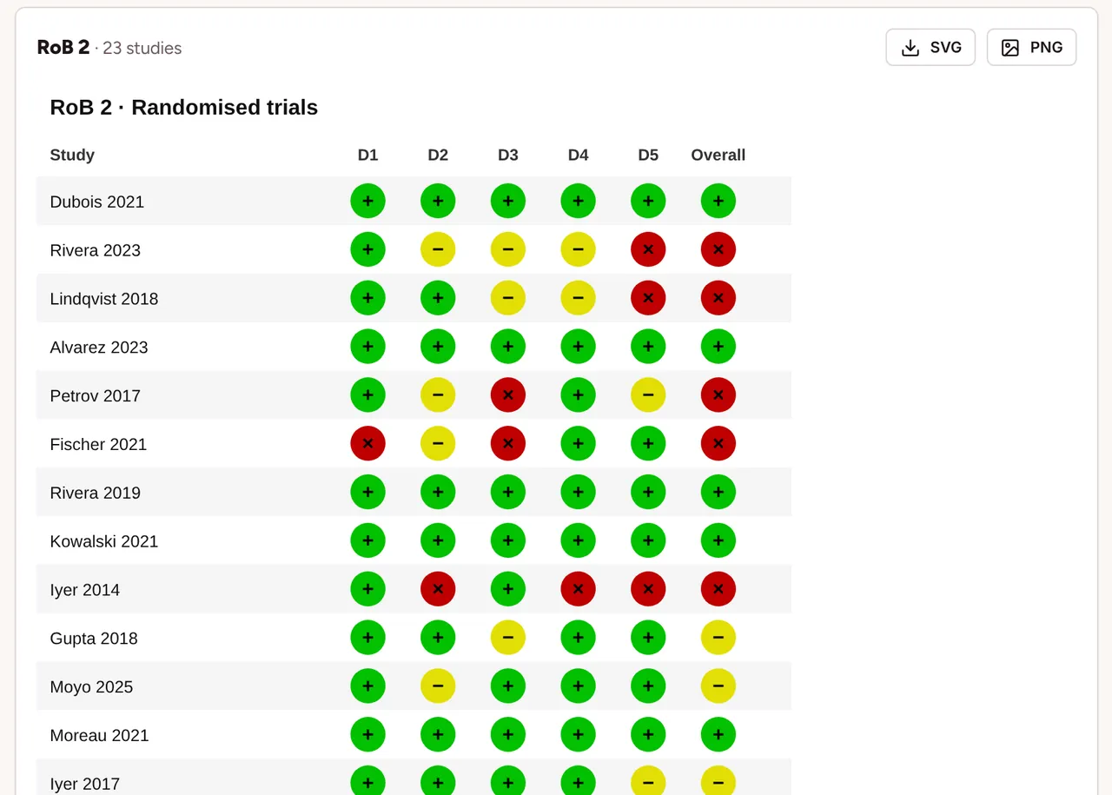Screen dimensions: 1112x795
Task: Select Petrov 2017's D5 yellow rating
Action: pyautogui.click(x=648, y=395)
